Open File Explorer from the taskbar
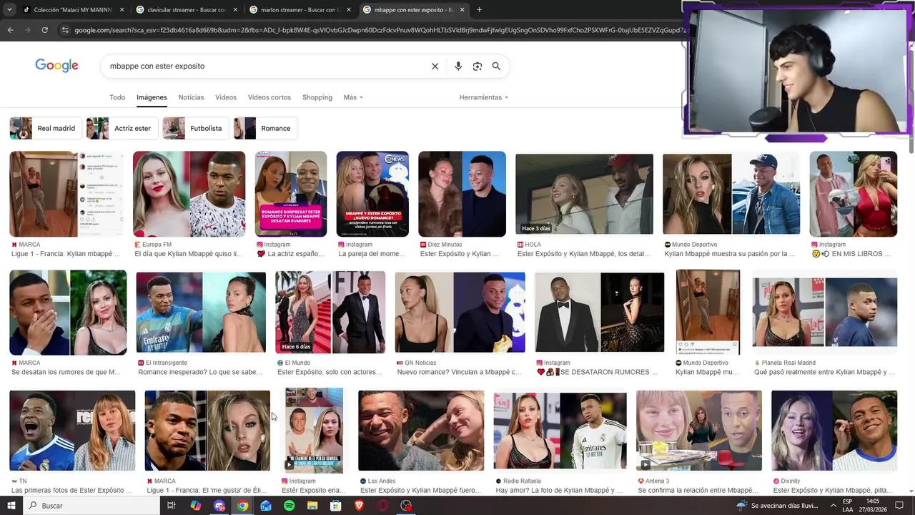Viewport: 915px width, 515px height. tap(312, 506)
